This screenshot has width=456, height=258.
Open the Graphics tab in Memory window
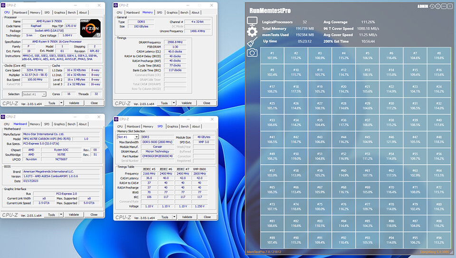[172, 12]
